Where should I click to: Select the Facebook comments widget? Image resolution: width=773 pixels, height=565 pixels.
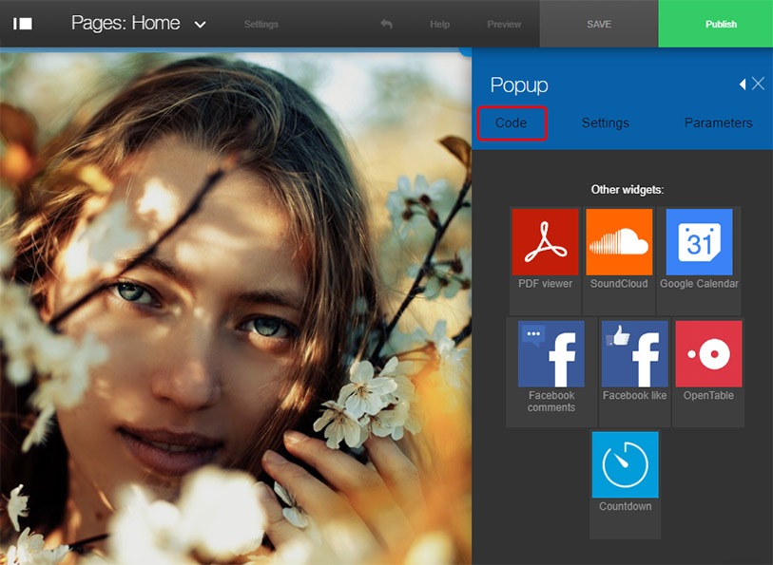(x=551, y=372)
